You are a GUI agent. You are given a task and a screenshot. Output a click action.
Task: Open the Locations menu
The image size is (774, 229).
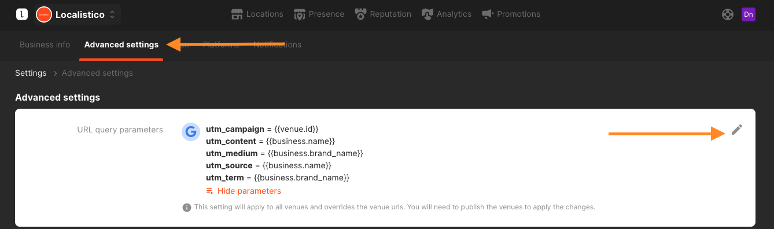tap(257, 14)
